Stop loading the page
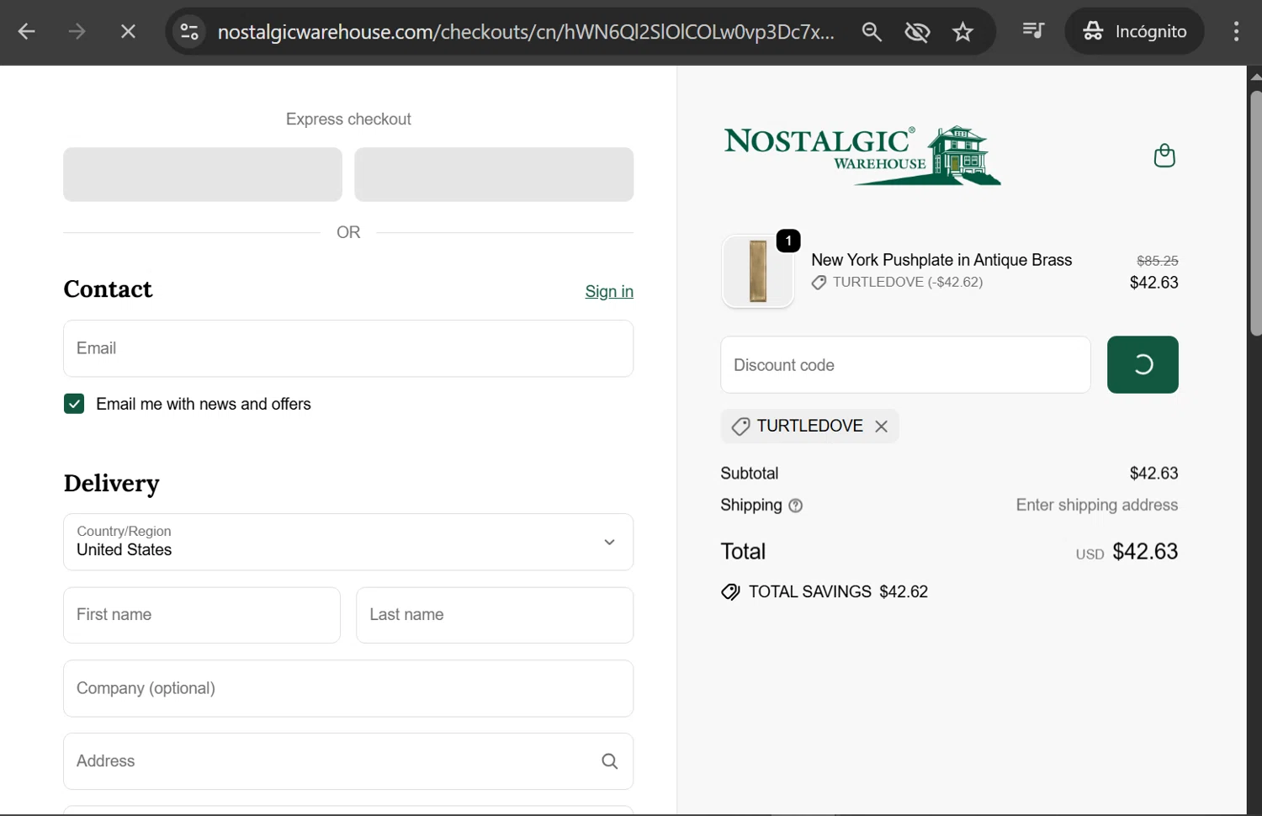 pos(128,32)
